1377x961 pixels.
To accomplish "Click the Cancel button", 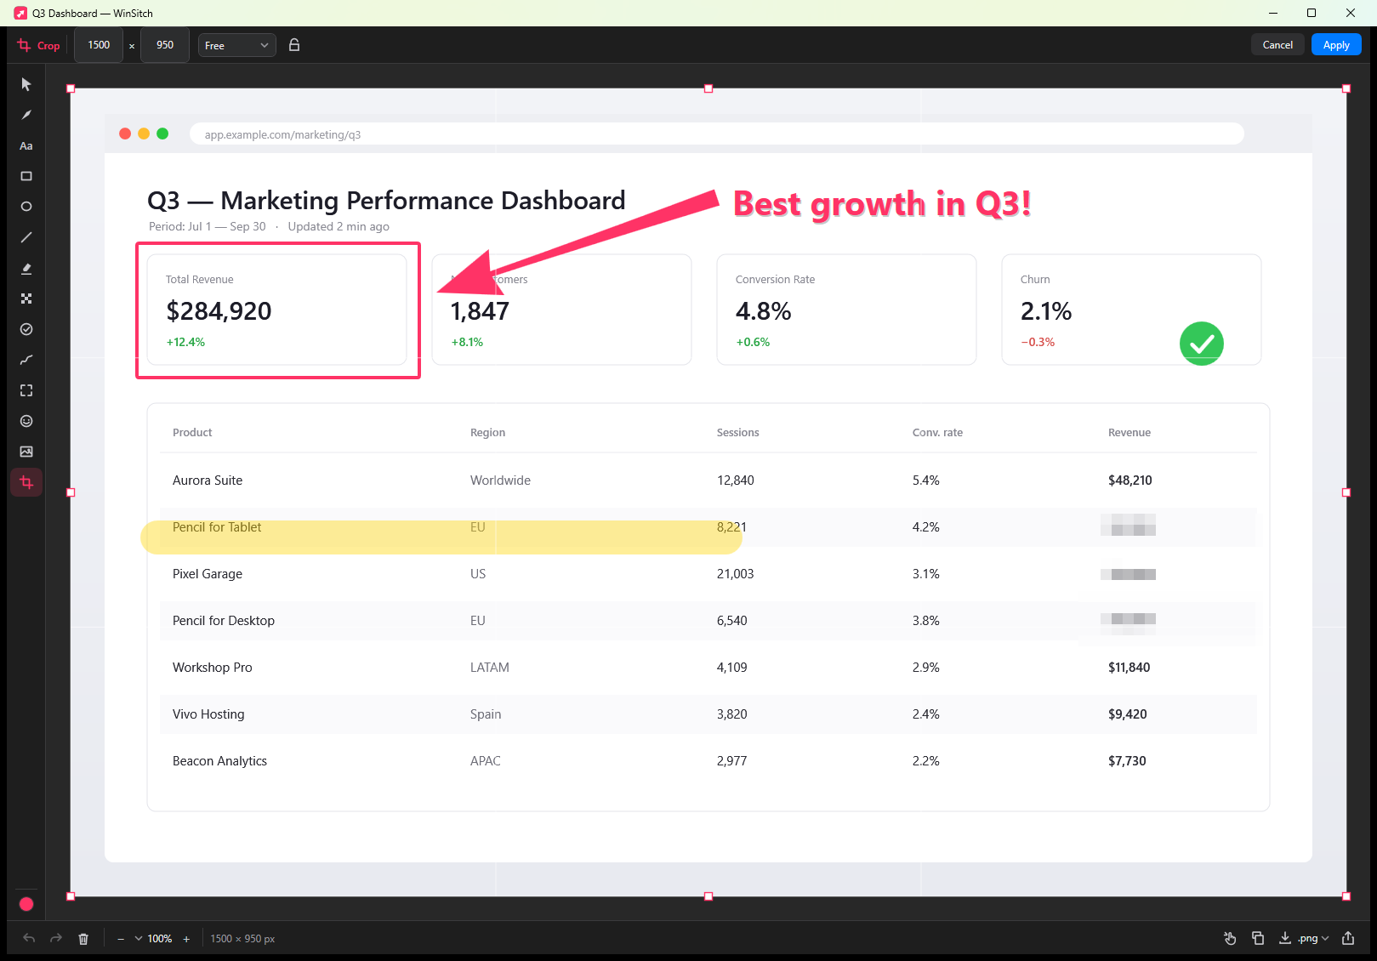I will (1277, 45).
